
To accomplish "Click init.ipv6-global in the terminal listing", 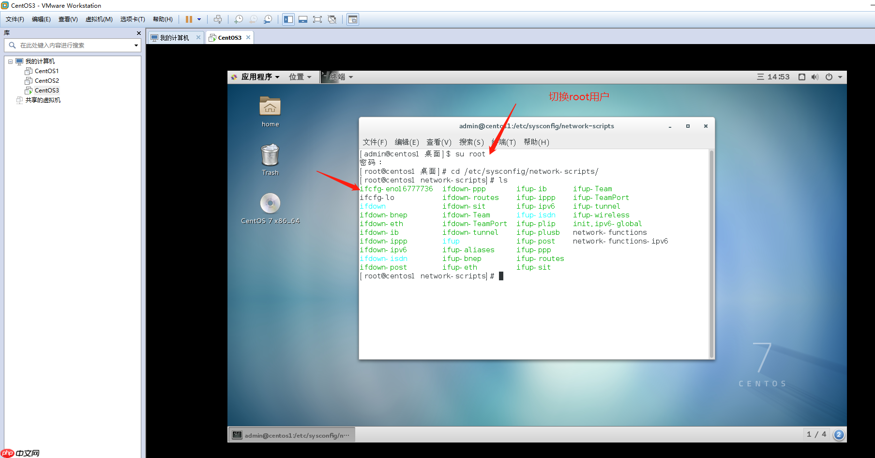I will click(x=607, y=224).
